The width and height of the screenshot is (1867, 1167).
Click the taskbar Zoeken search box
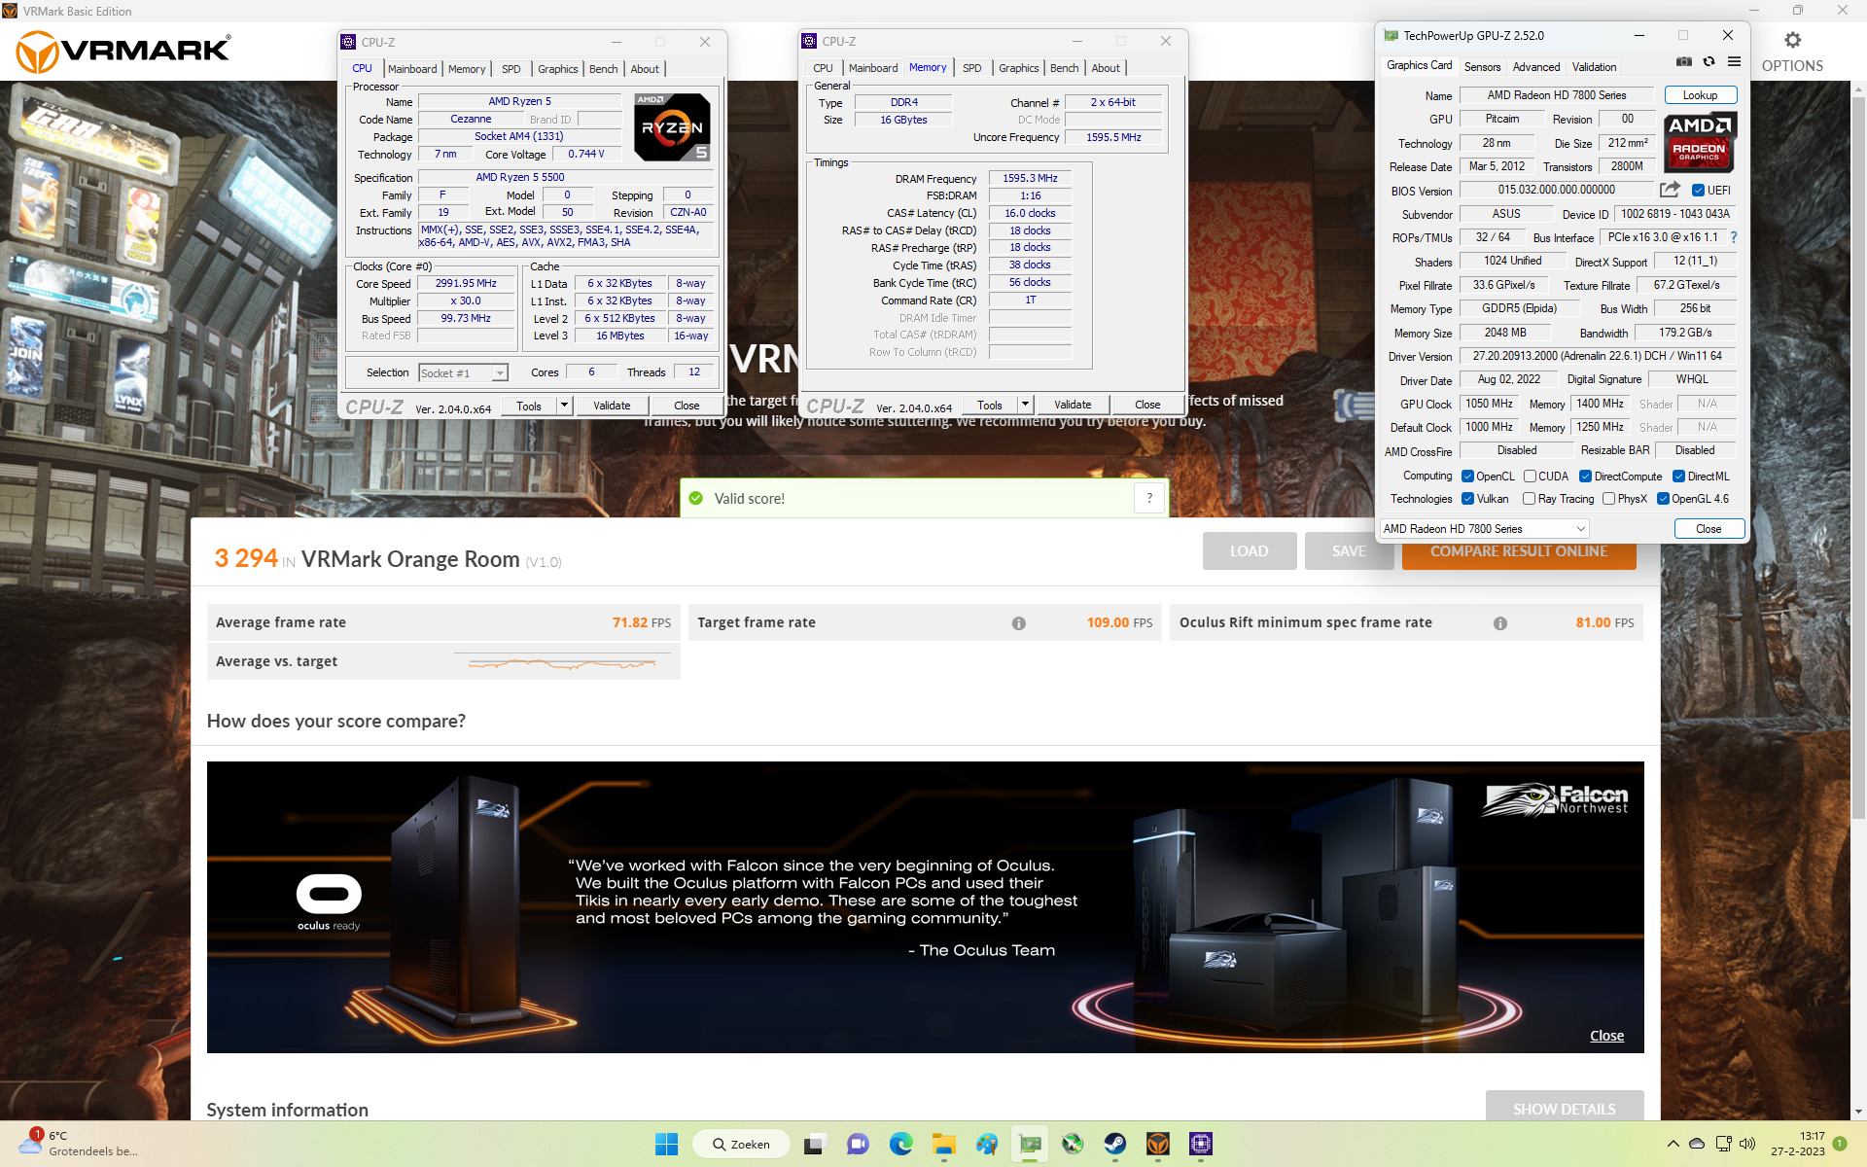pyautogui.click(x=743, y=1145)
